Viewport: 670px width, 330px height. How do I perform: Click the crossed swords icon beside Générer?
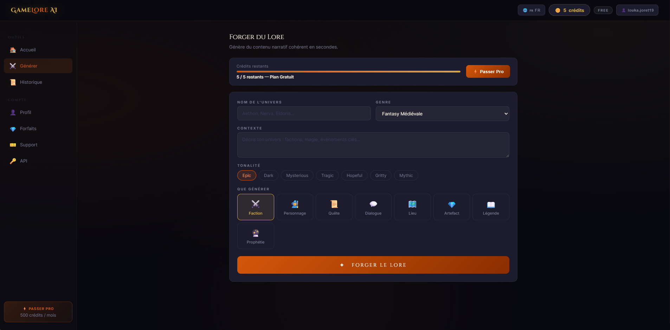tap(13, 66)
